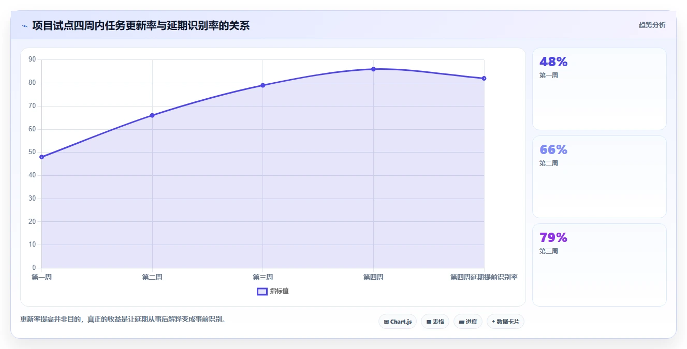Screen dimensions: 687x349
Task: Click the x-axis label 第一周
Action: [41, 277]
